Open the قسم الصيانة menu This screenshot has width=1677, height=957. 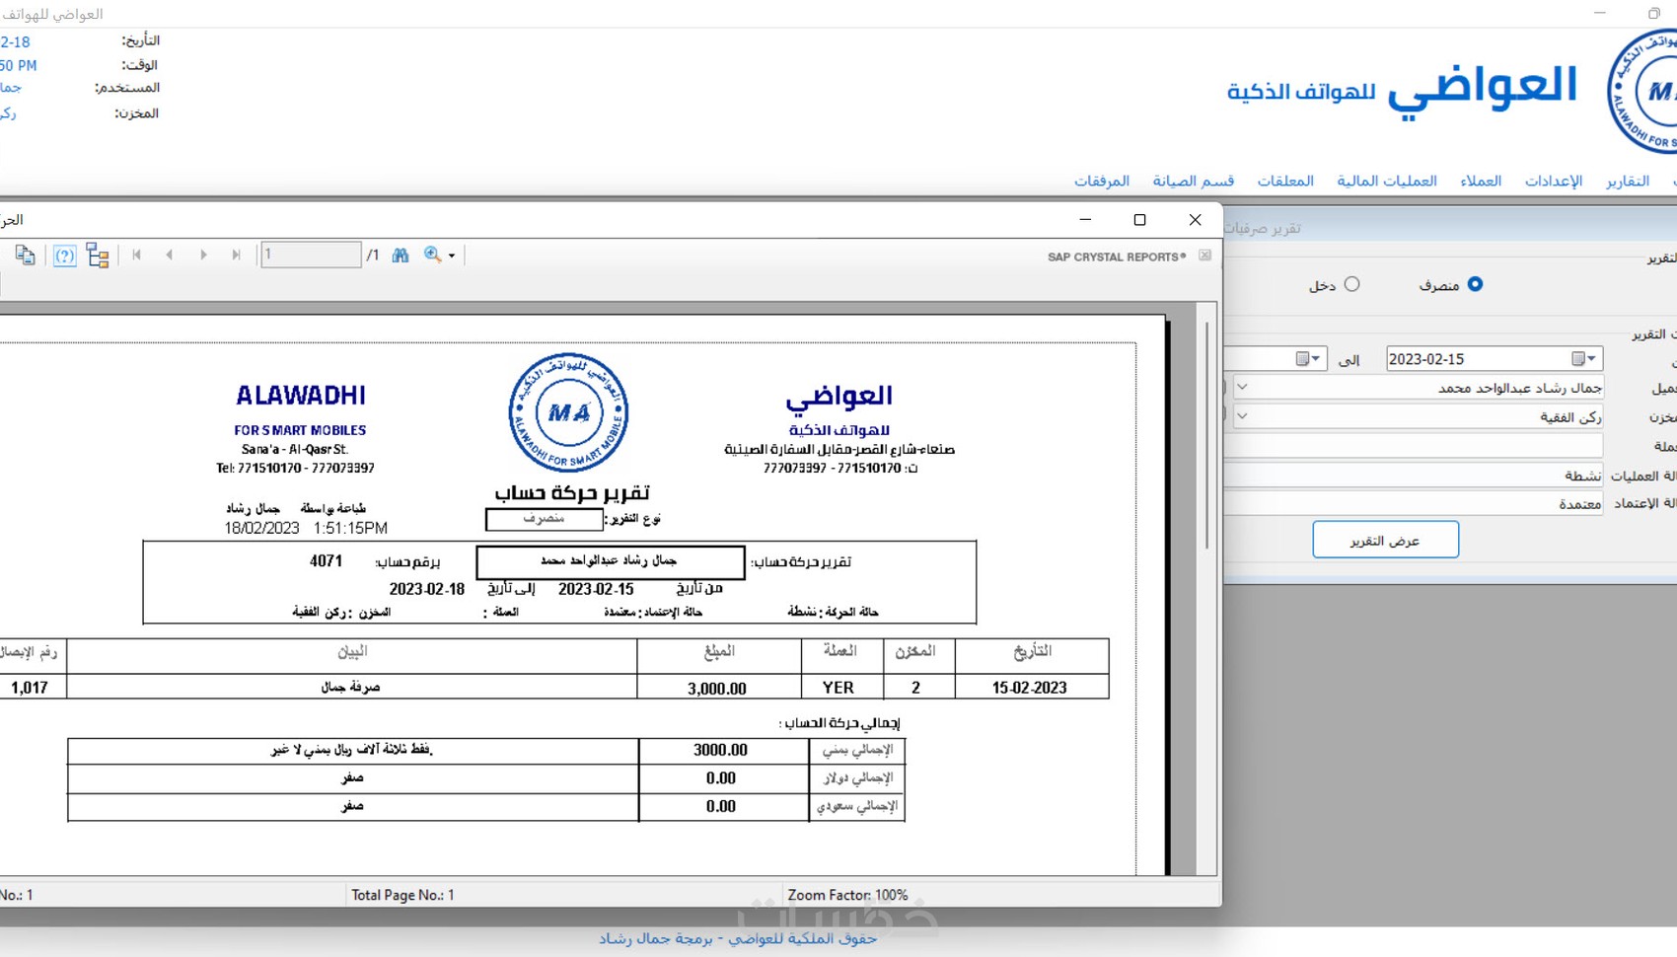click(x=1194, y=181)
